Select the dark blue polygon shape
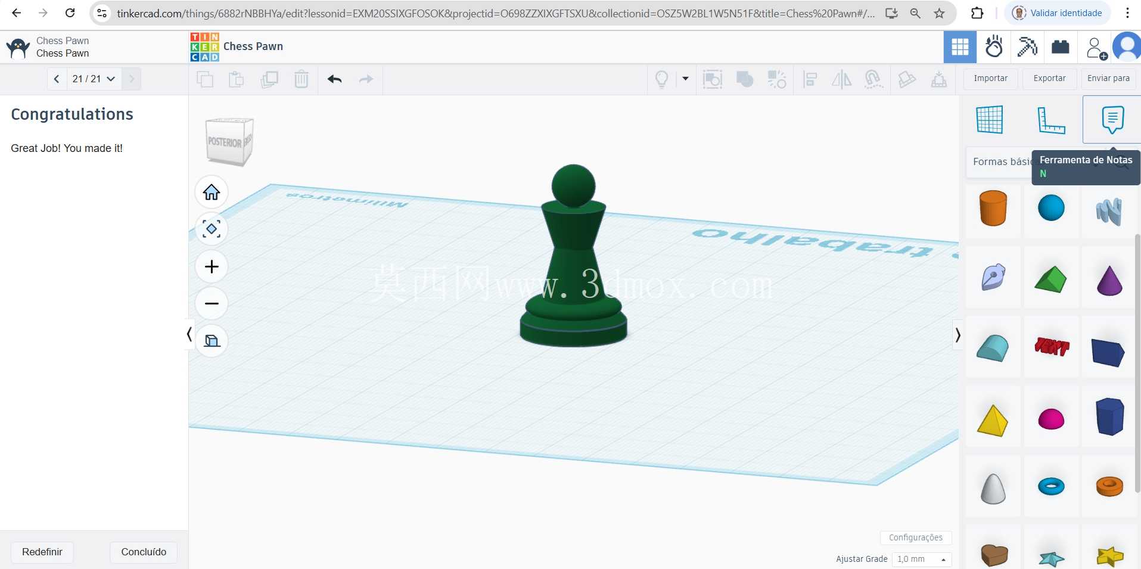Screen dimensions: 1141x569 pyautogui.click(x=1109, y=417)
